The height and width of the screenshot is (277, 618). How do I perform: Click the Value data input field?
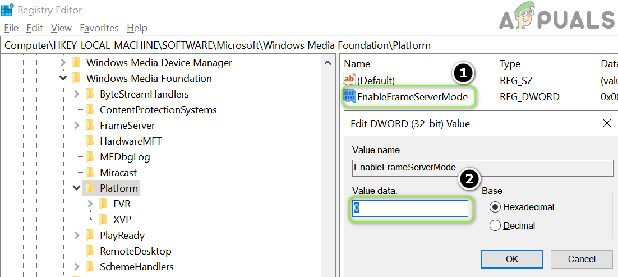pyautogui.click(x=410, y=209)
